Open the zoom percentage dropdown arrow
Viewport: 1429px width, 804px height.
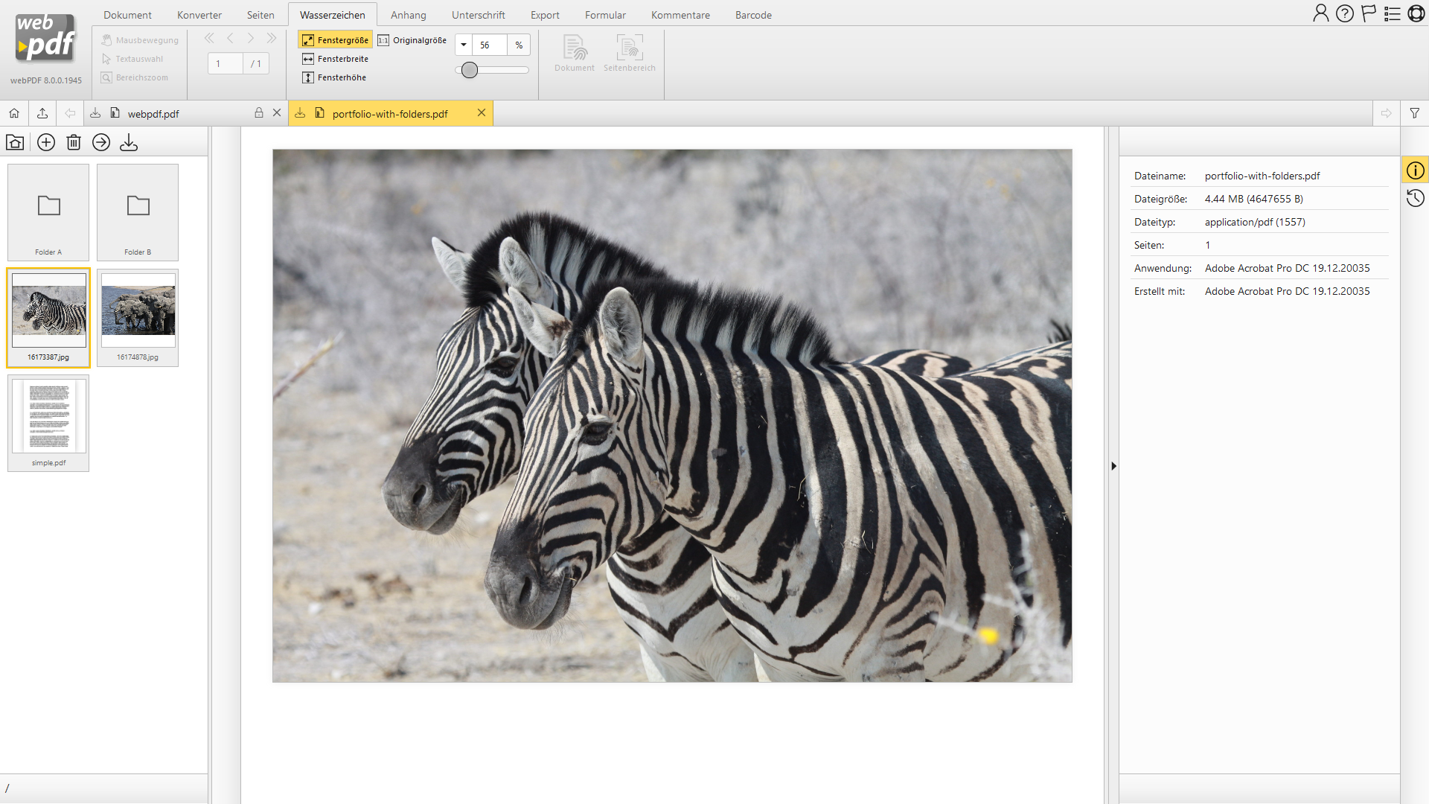464,45
